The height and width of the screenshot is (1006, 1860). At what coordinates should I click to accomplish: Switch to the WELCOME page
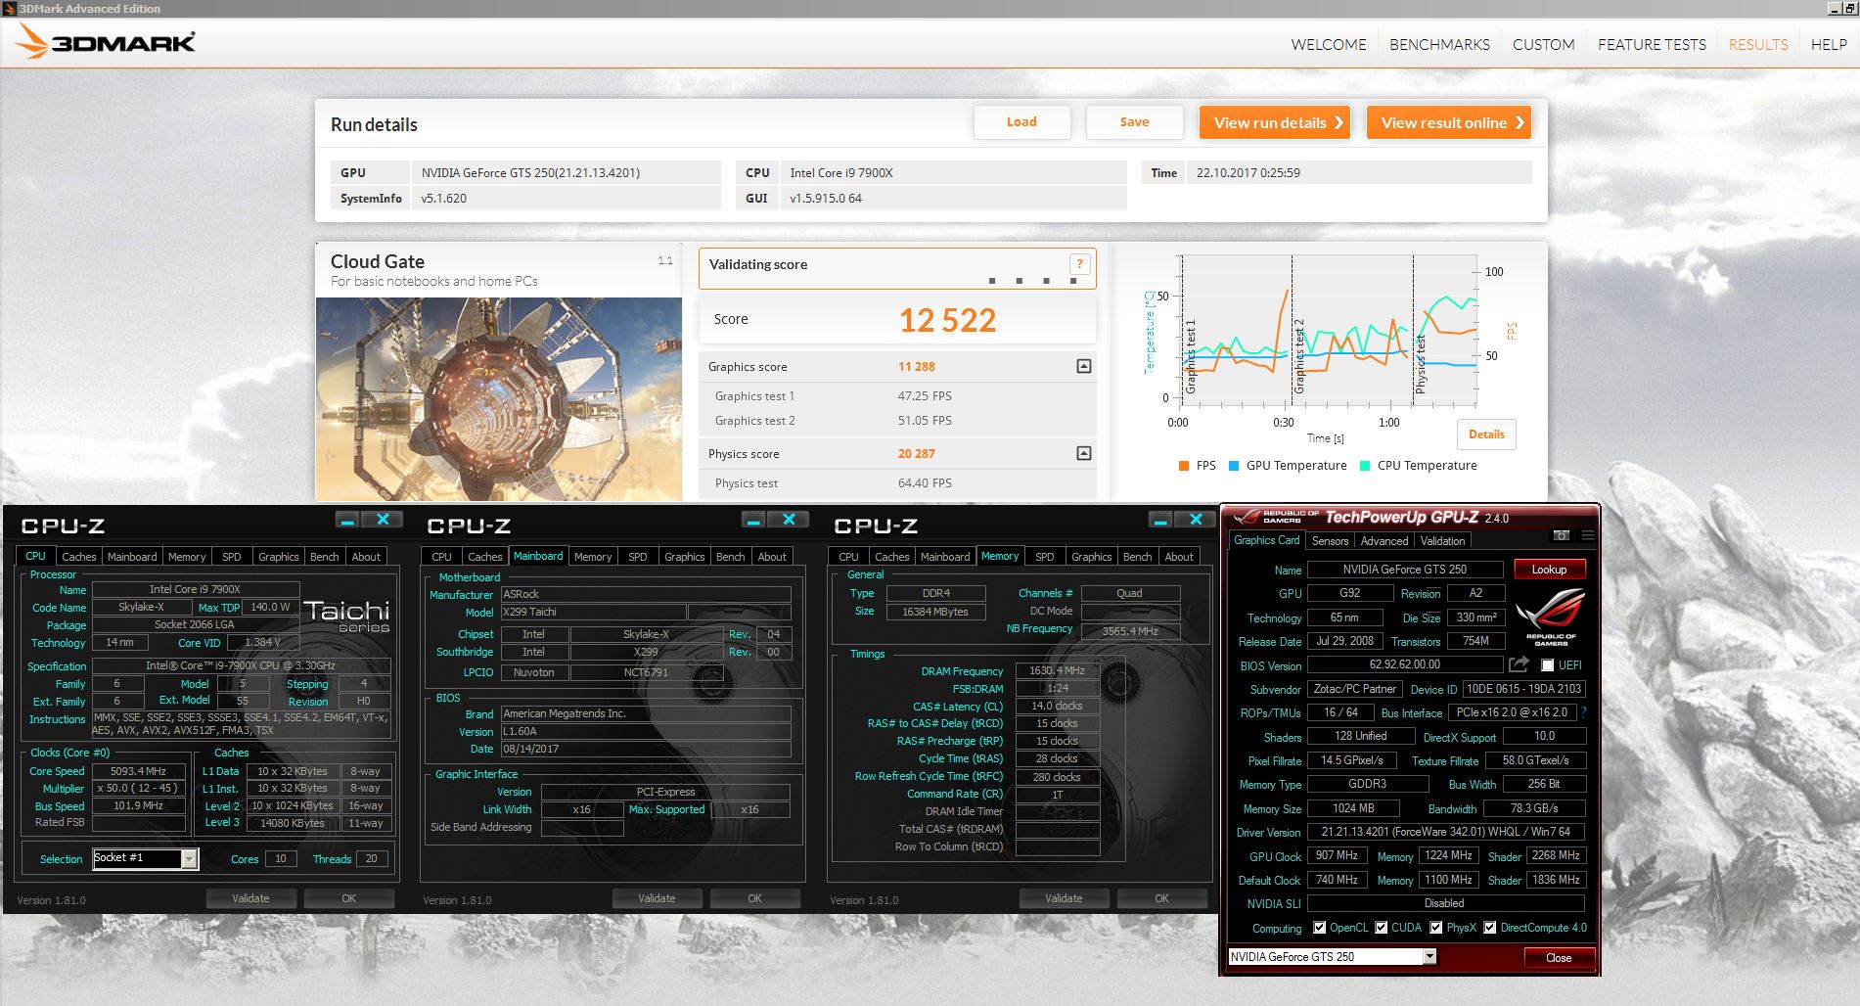pos(1329,44)
